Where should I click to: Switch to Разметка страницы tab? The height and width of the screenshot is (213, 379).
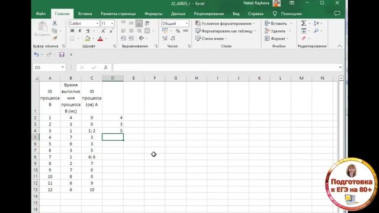point(118,14)
